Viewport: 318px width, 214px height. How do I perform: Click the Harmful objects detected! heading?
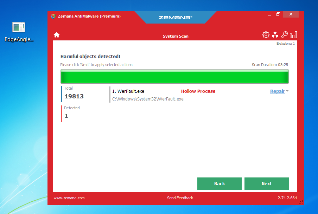pyautogui.click(x=90, y=56)
